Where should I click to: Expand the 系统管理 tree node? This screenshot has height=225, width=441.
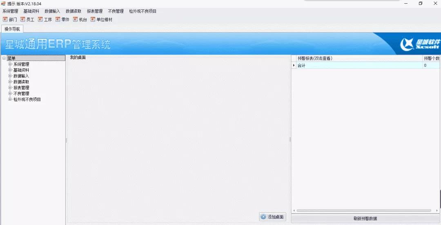click(10, 64)
